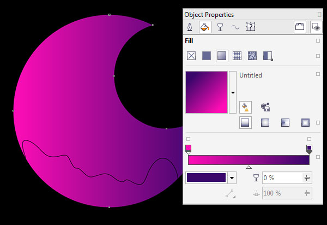
Task: Open the Transparency wine glass tab
Action: click(220, 27)
